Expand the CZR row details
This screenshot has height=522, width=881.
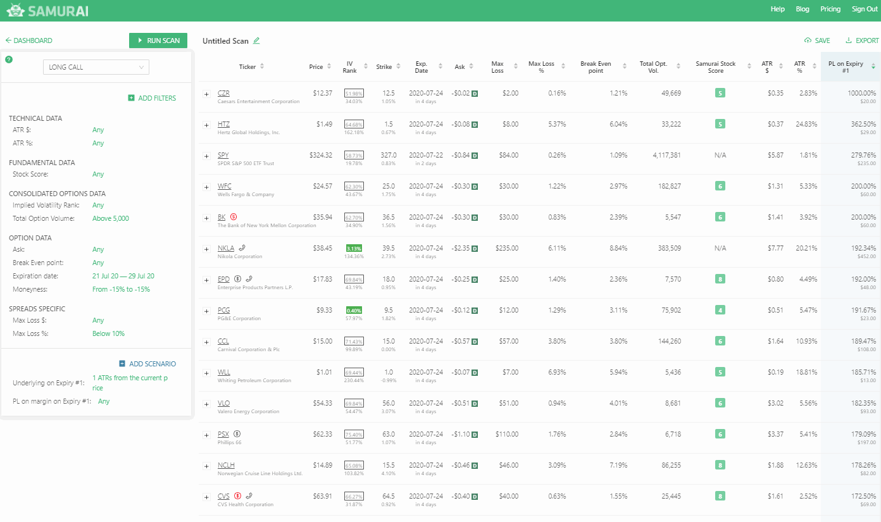click(x=206, y=94)
